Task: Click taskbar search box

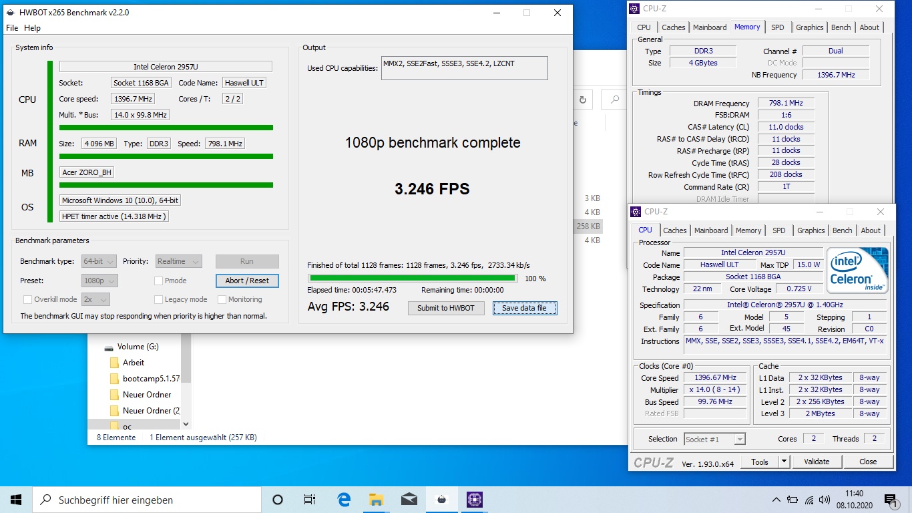Action: pos(147,500)
